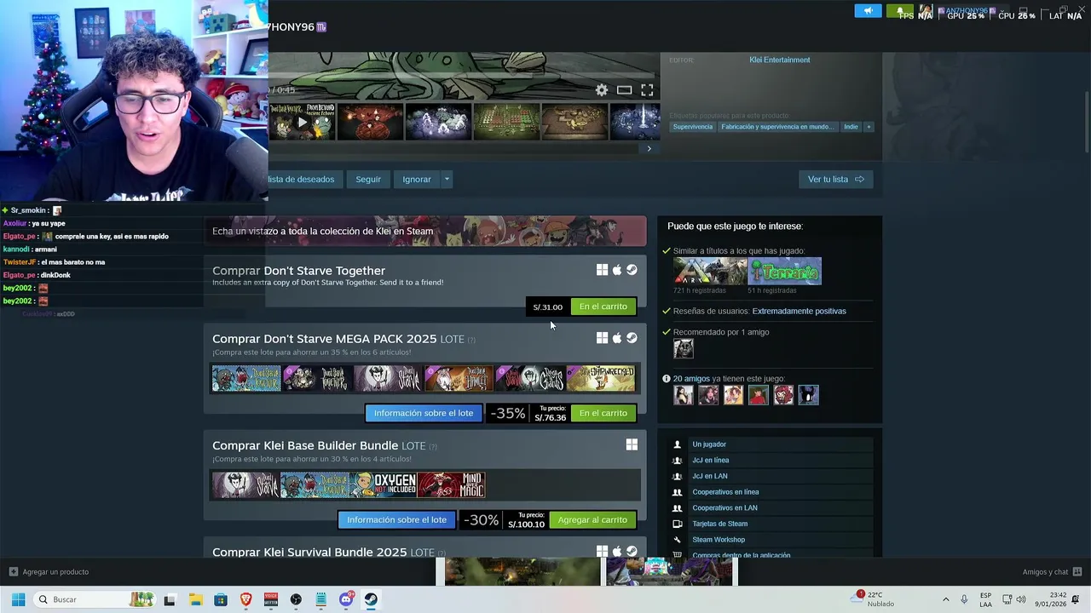This screenshot has height=613, width=1091.
Task: Click the Indie tag
Action: (x=851, y=127)
